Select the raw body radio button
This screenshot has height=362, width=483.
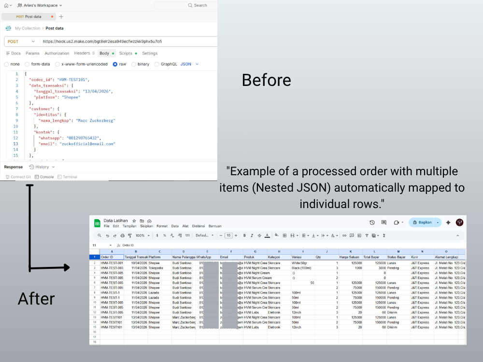tap(115, 64)
